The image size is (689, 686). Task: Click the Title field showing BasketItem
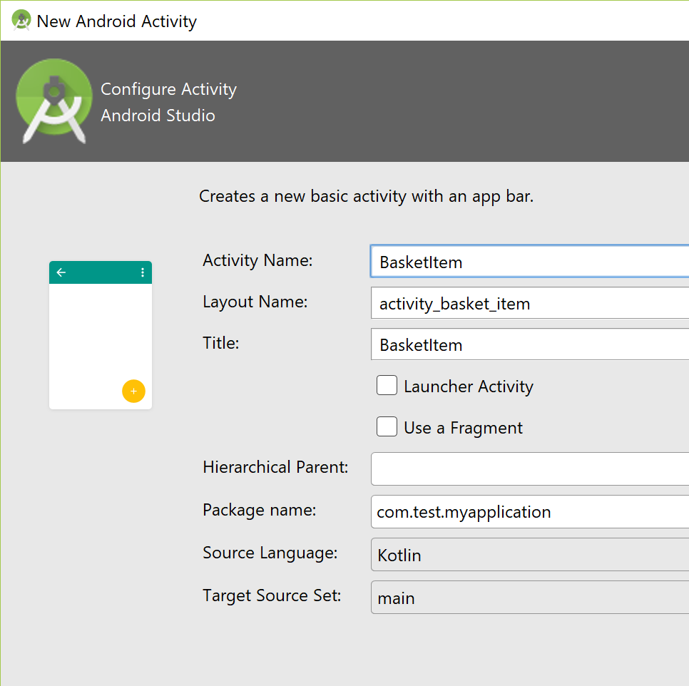(530, 344)
